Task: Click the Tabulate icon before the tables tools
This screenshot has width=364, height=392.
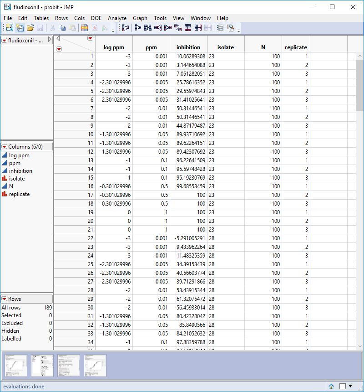Action: click(x=126, y=28)
